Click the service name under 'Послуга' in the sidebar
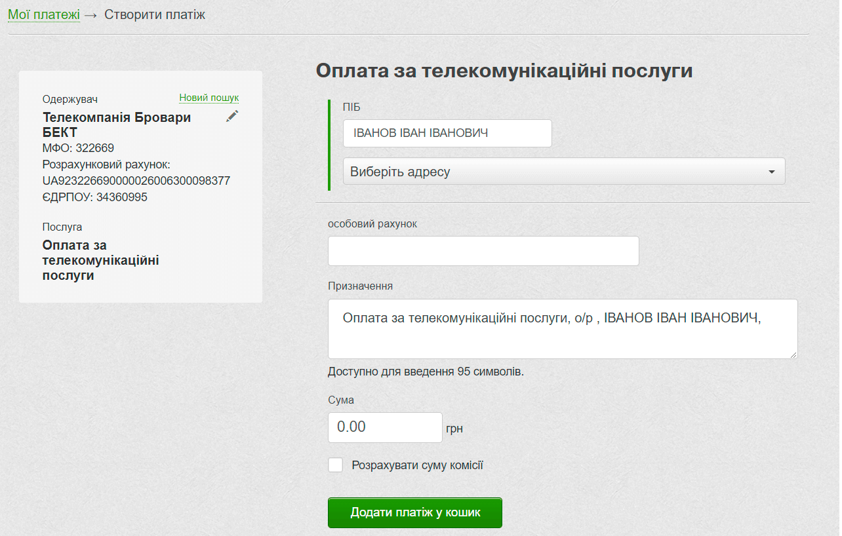 click(101, 260)
